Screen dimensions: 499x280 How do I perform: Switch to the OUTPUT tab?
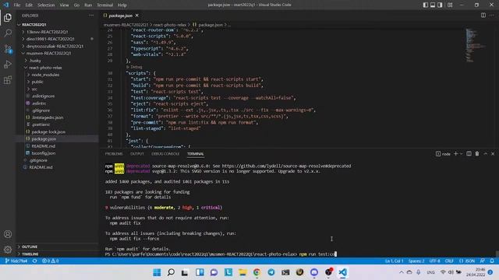[137, 154]
